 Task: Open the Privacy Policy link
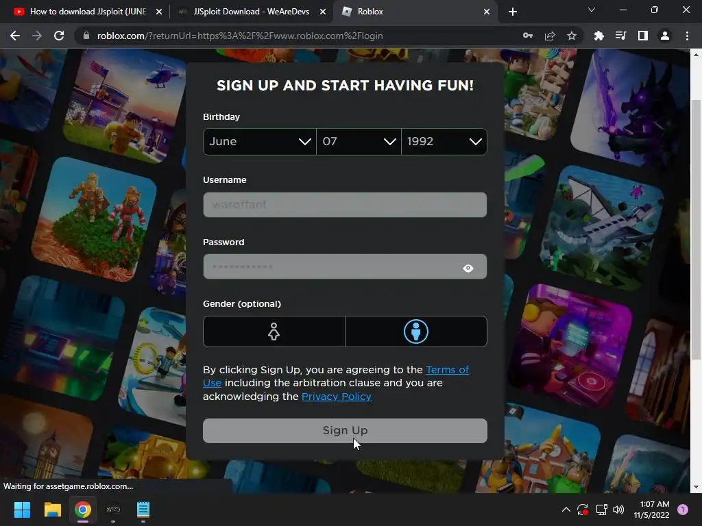click(x=336, y=397)
